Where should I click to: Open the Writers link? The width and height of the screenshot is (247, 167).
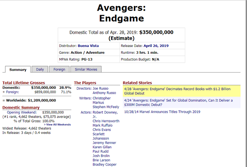(x=85, y=98)
